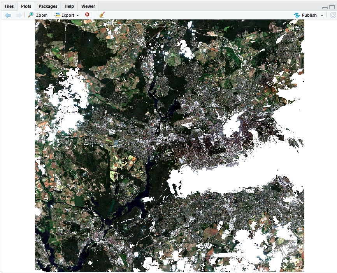
Task: Open the Packages tab
Action: [x=48, y=6]
